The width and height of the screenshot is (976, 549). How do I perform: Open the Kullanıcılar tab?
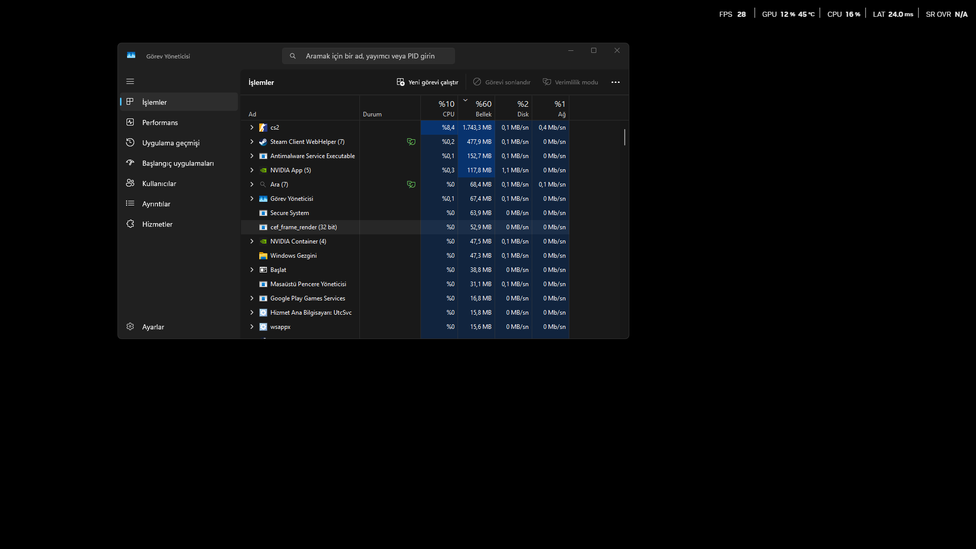pos(179,184)
